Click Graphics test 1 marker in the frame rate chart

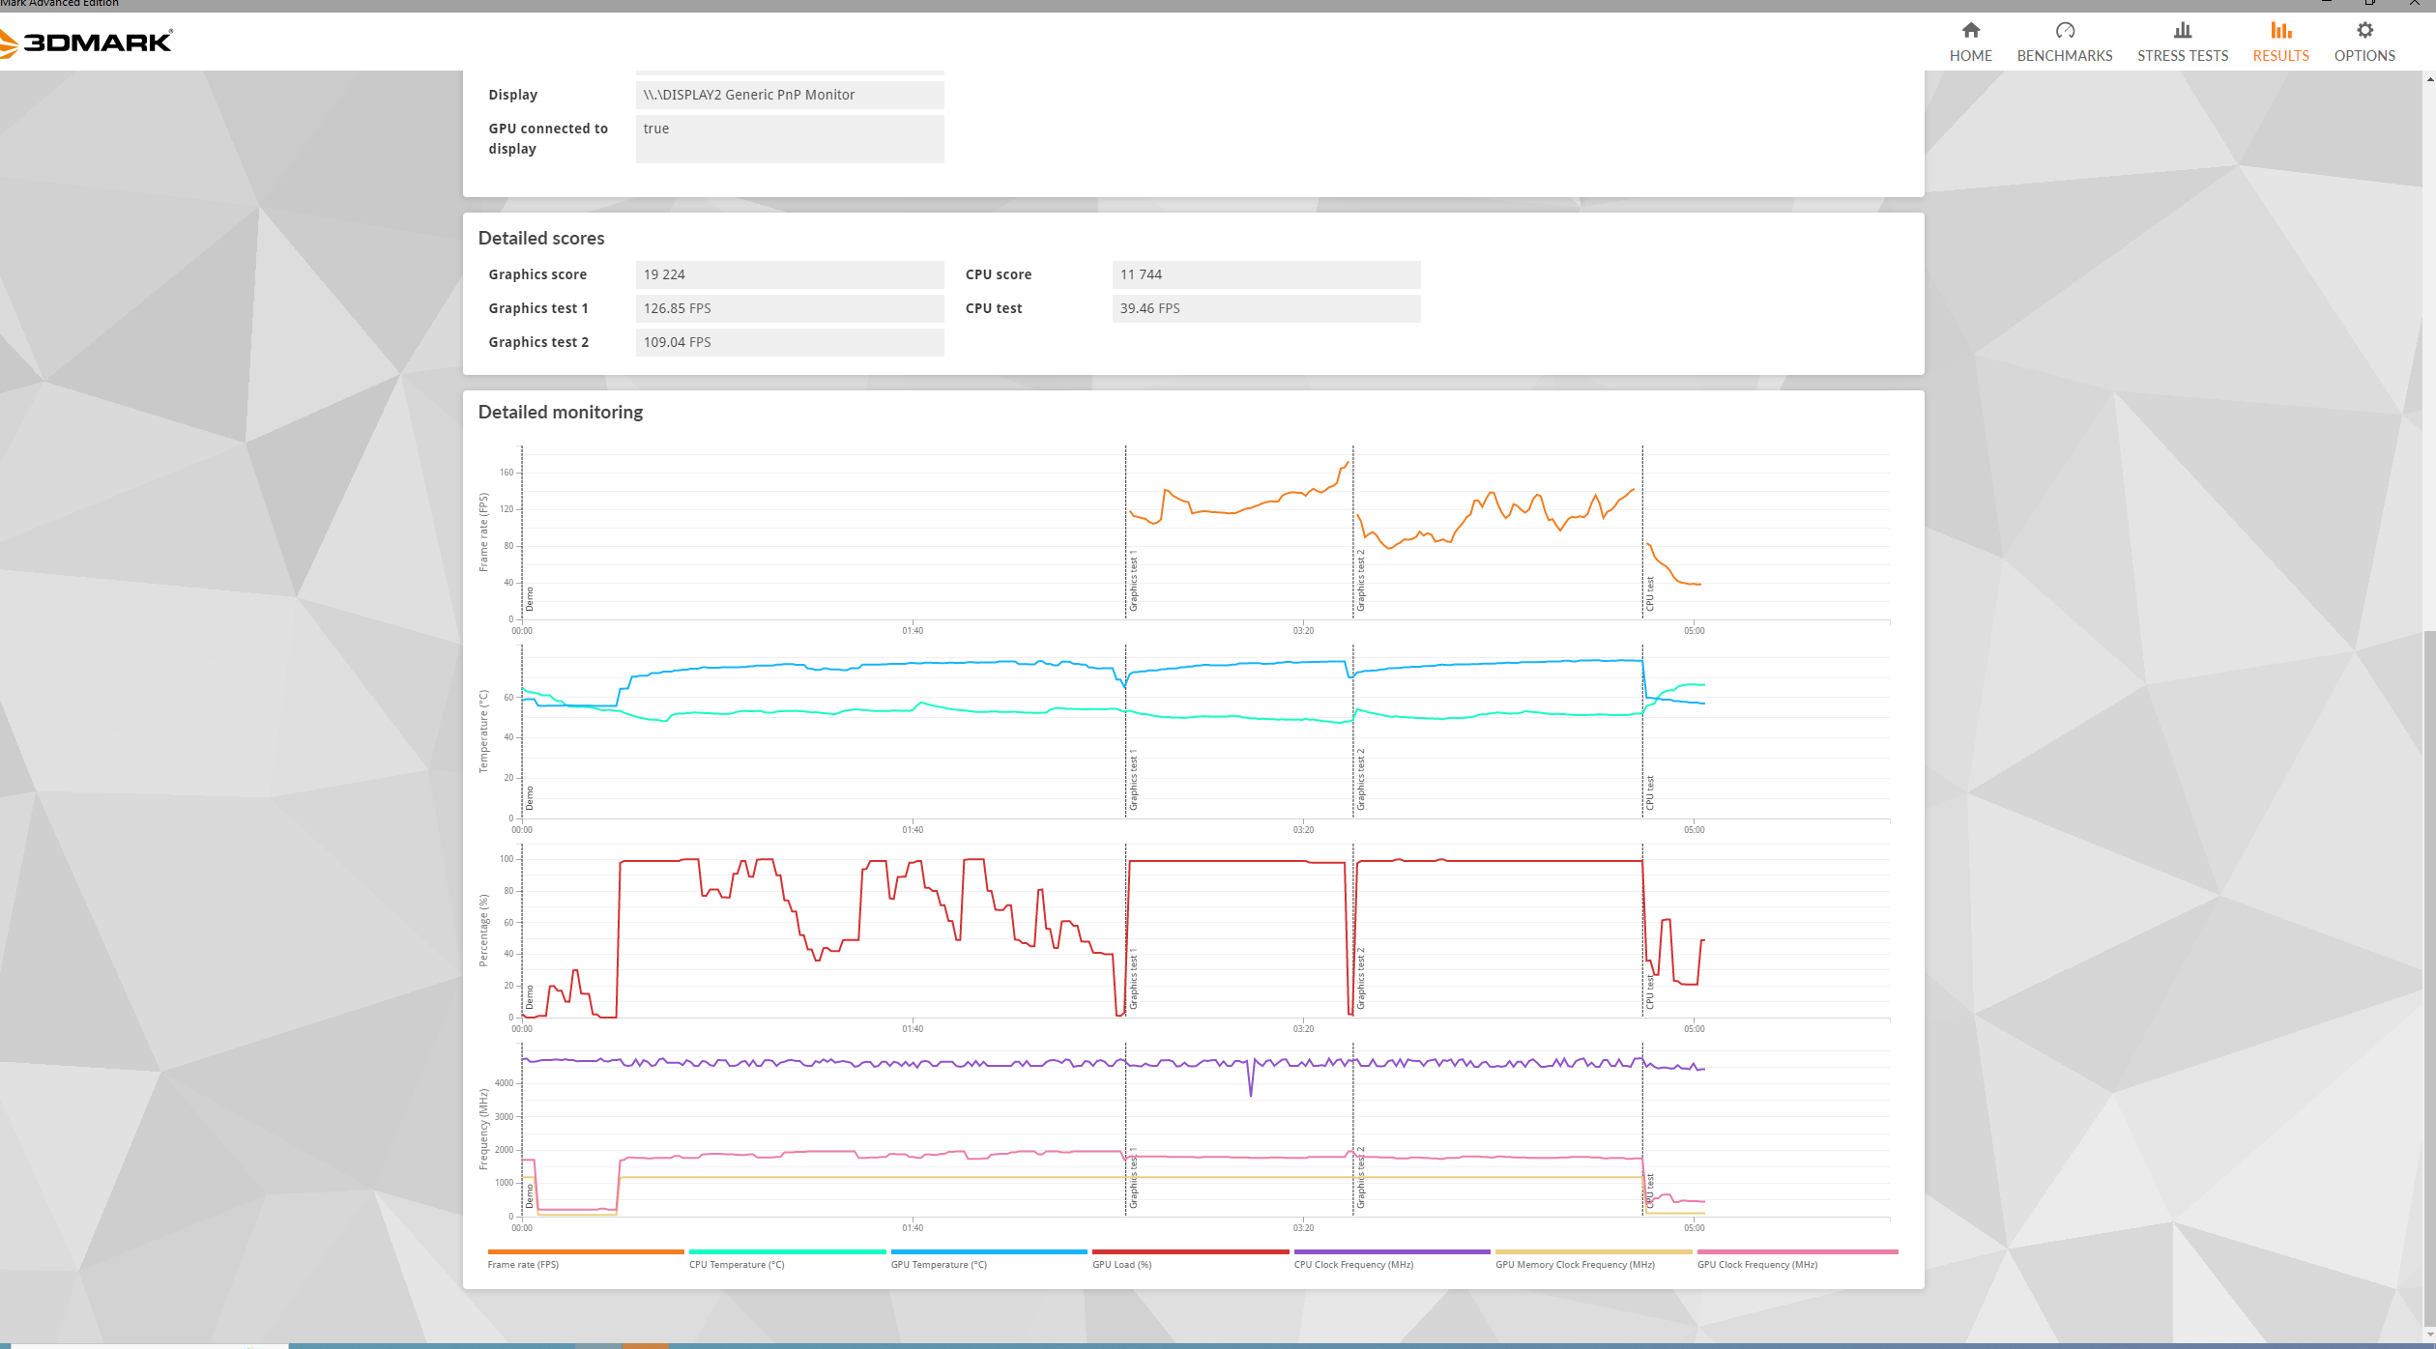pos(1133,581)
